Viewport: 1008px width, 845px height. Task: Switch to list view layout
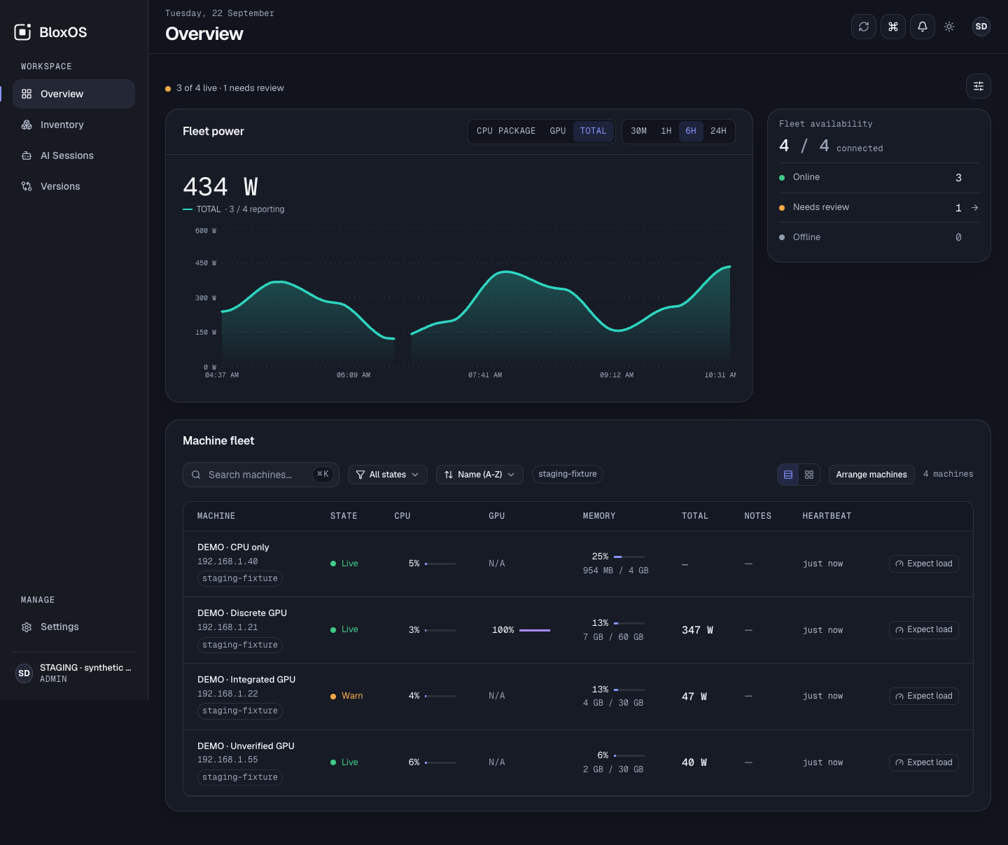coord(788,475)
